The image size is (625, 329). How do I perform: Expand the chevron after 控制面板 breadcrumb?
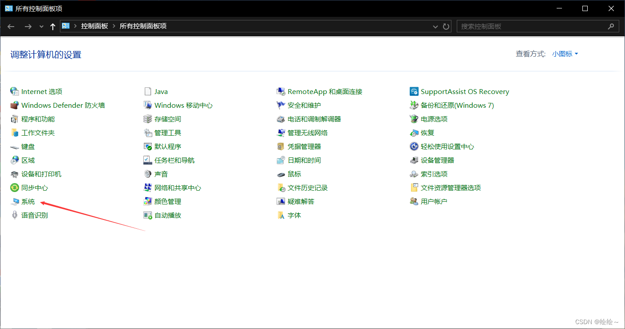[114, 26]
